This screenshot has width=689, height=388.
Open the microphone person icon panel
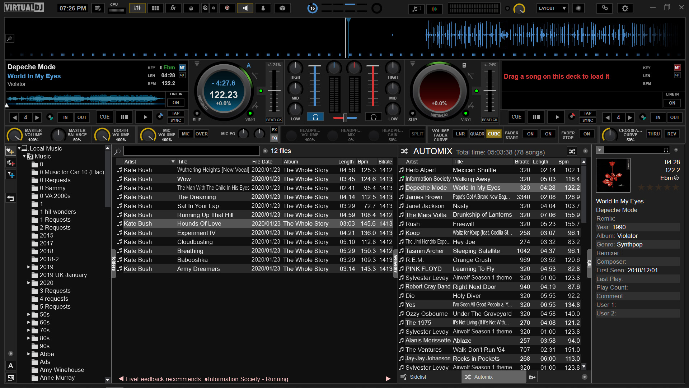[263, 8]
